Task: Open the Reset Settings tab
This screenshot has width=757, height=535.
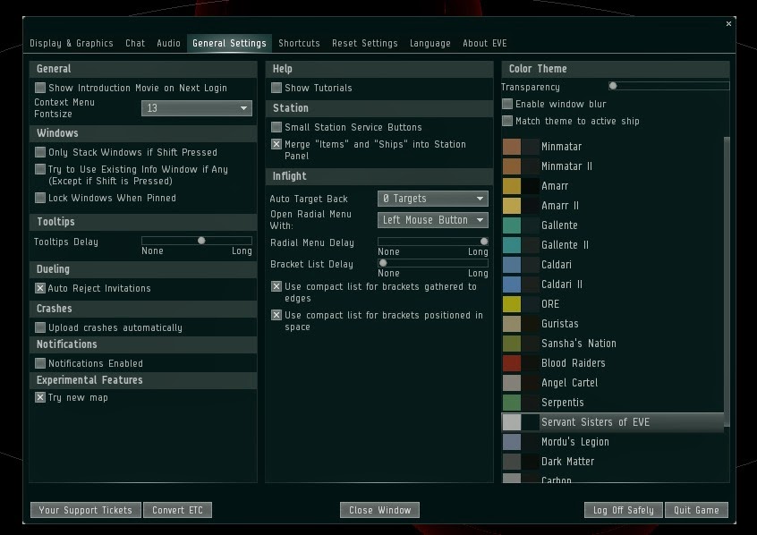Action: [365, 44]
